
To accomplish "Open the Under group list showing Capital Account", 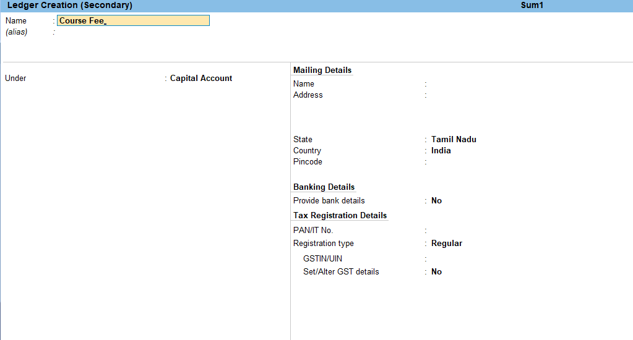I will click(x=201, y=79).
